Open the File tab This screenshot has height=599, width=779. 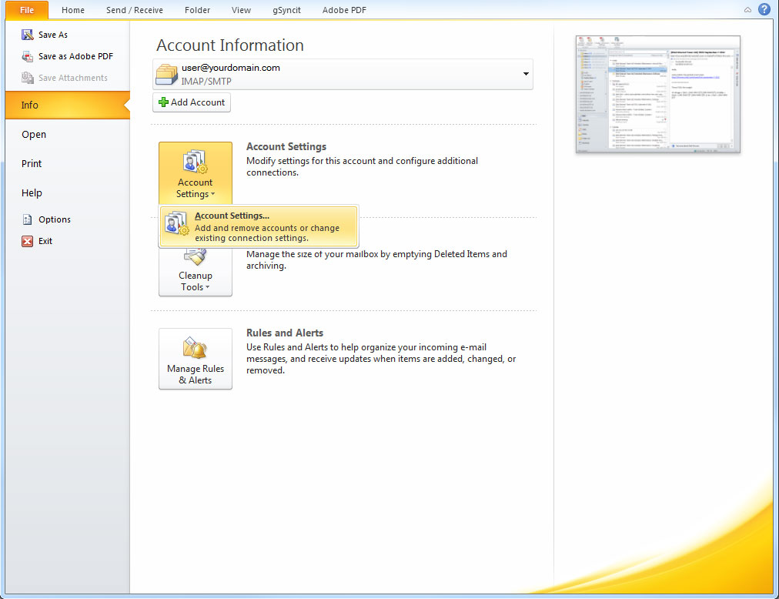(27, 10)
